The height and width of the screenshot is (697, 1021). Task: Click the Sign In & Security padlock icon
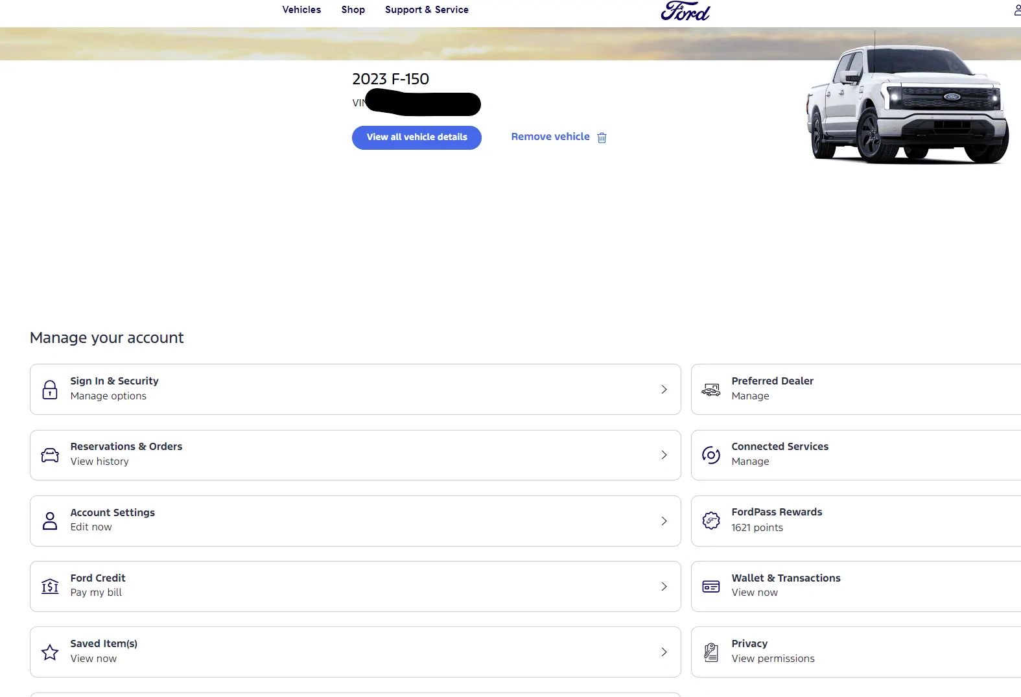pos(50,390)
